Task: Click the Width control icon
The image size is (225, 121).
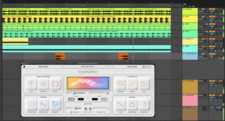Action: [x=55, y=84]
